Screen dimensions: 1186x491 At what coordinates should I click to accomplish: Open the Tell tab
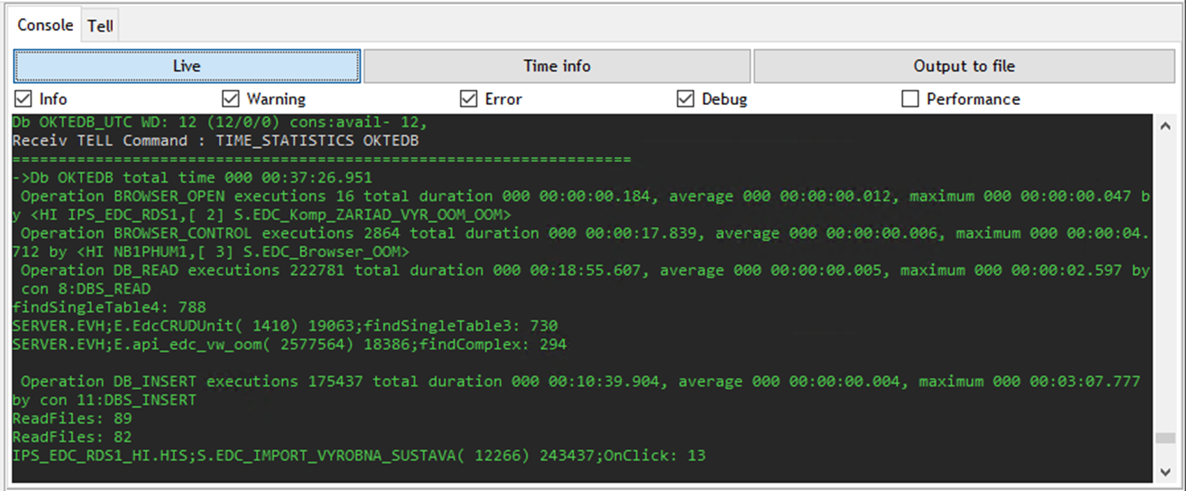tap(100, 26)
